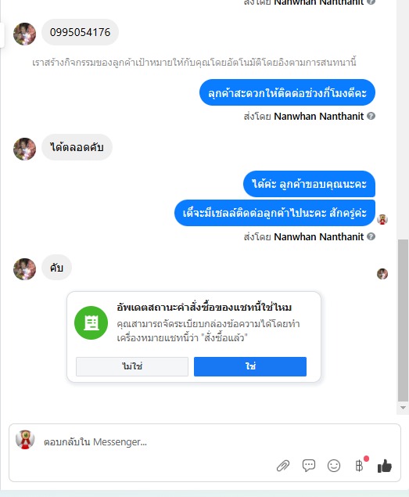Click the phone number 0995054176 message bubble

[x=80, y=32]
